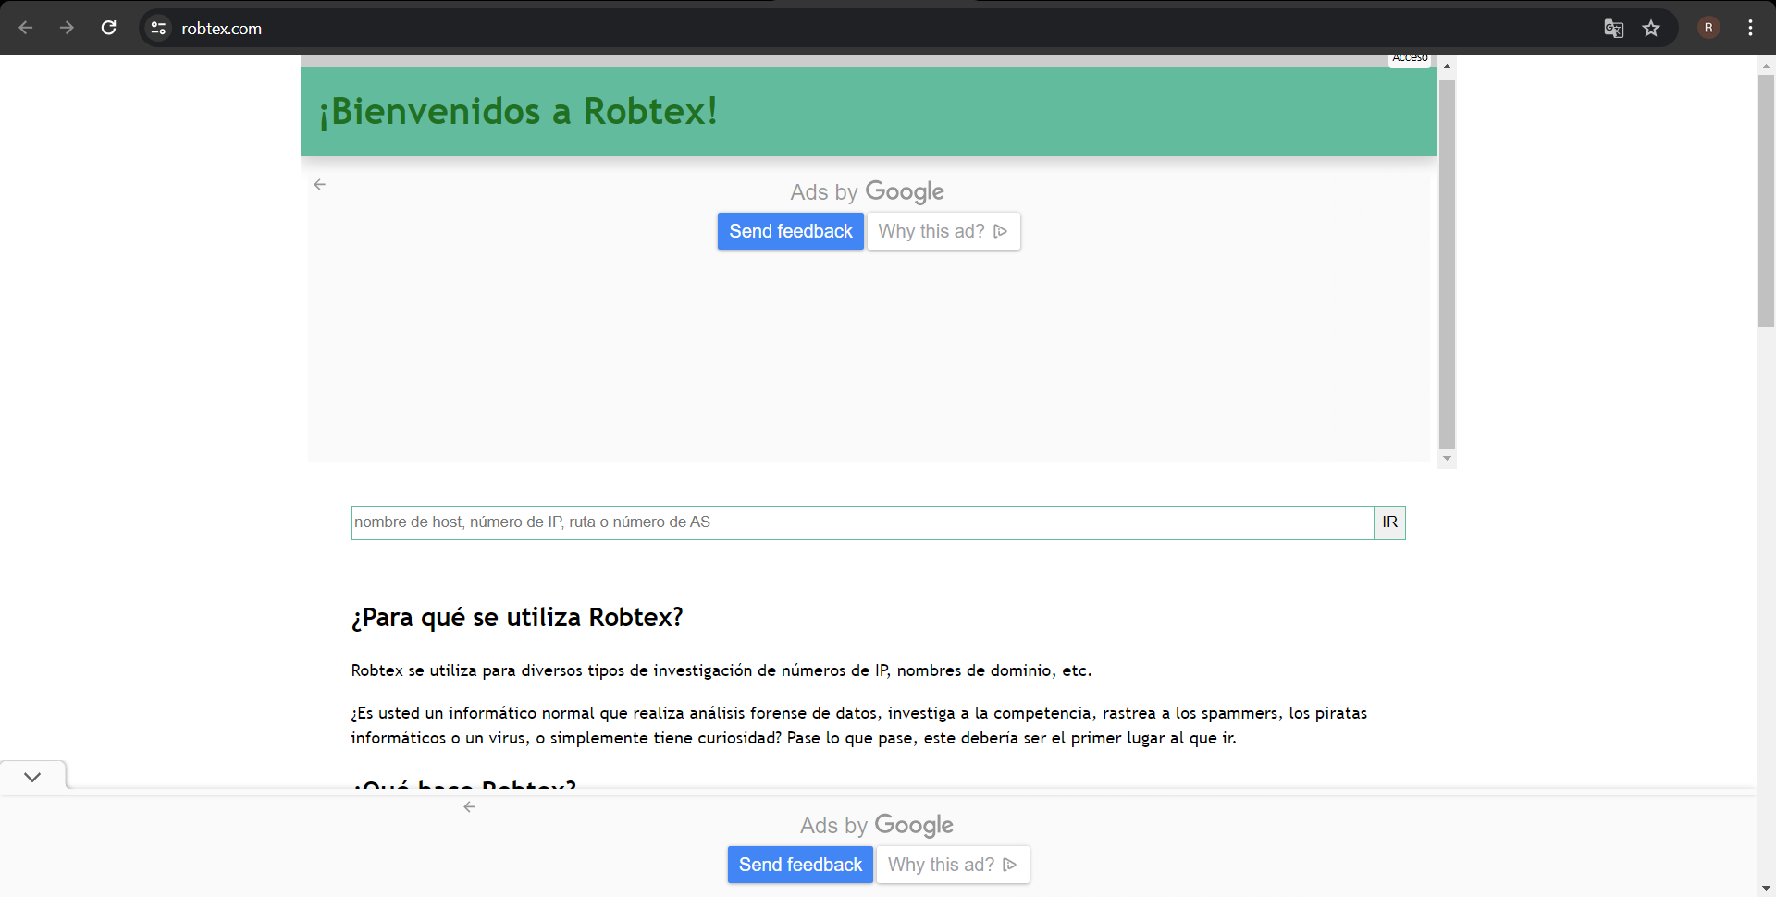
Task: Reload the robtex.com page
Action: click(108, 28)
